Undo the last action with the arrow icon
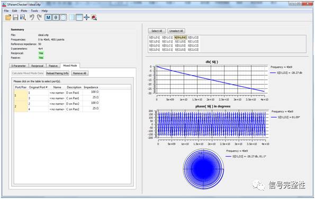Image resolution: width=315 pixels, height=199 pixels. point(32,17)
